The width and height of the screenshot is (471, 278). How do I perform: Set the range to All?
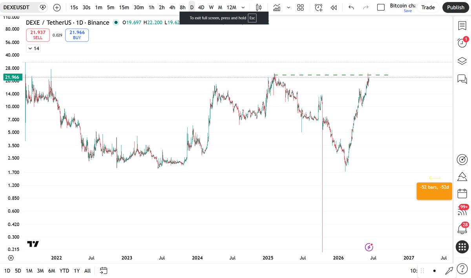click(x=87, y=271)
